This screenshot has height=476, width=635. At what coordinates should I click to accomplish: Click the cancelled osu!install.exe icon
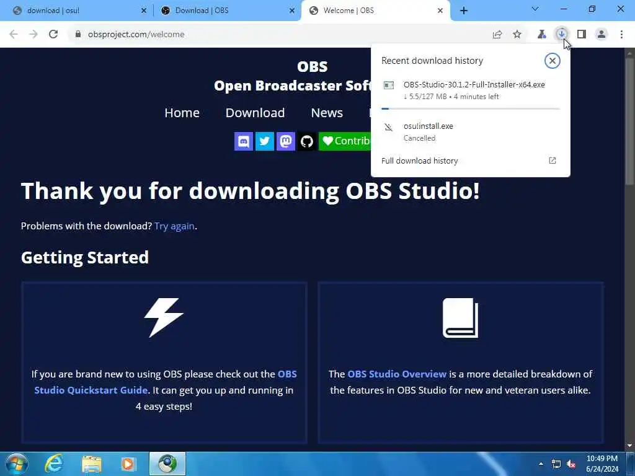coord(389,128)
